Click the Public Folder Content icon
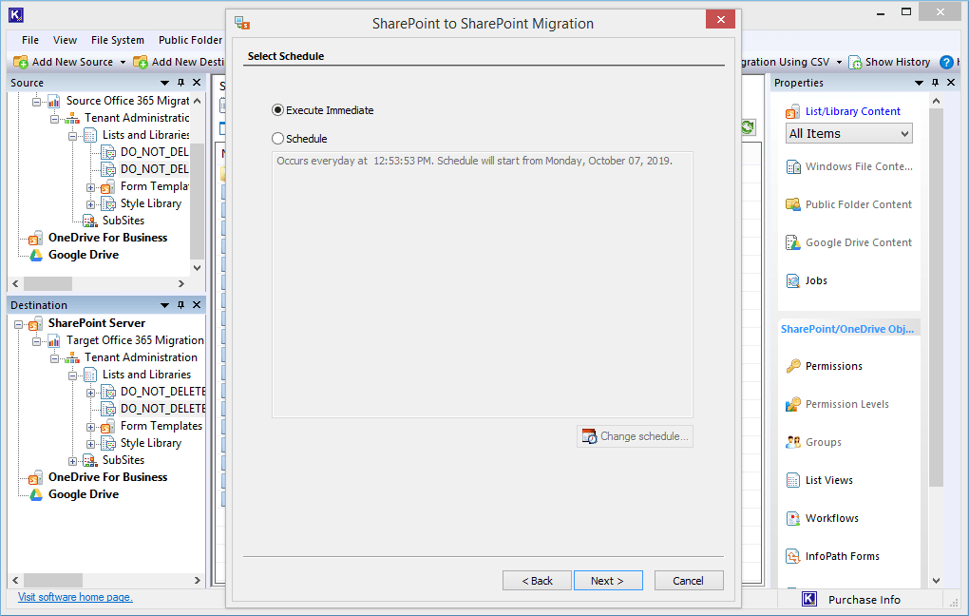Viewport: 969px width, 616px height. point(793,204)
